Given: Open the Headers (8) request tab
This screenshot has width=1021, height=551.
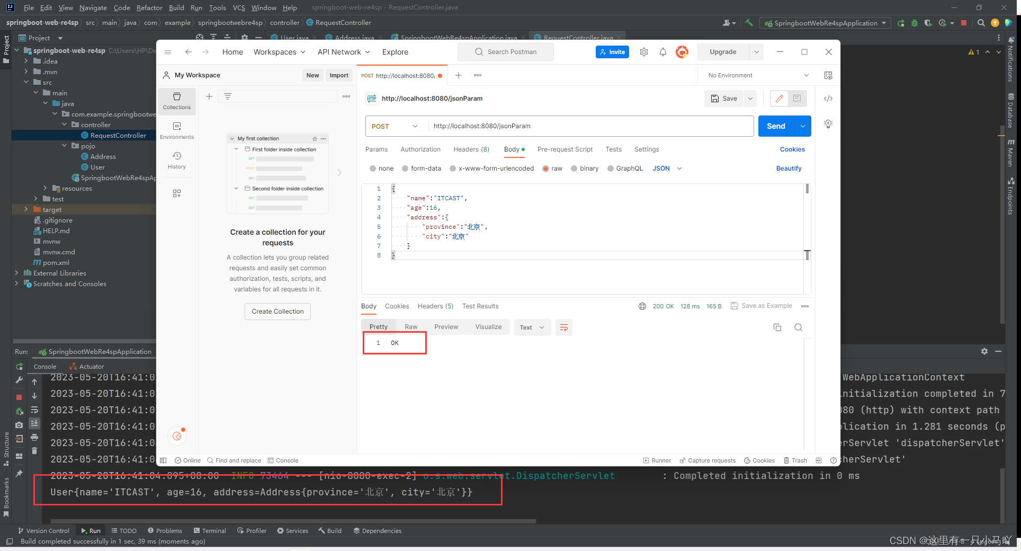Looking at the screenshot, I should [x=471, y=149].
